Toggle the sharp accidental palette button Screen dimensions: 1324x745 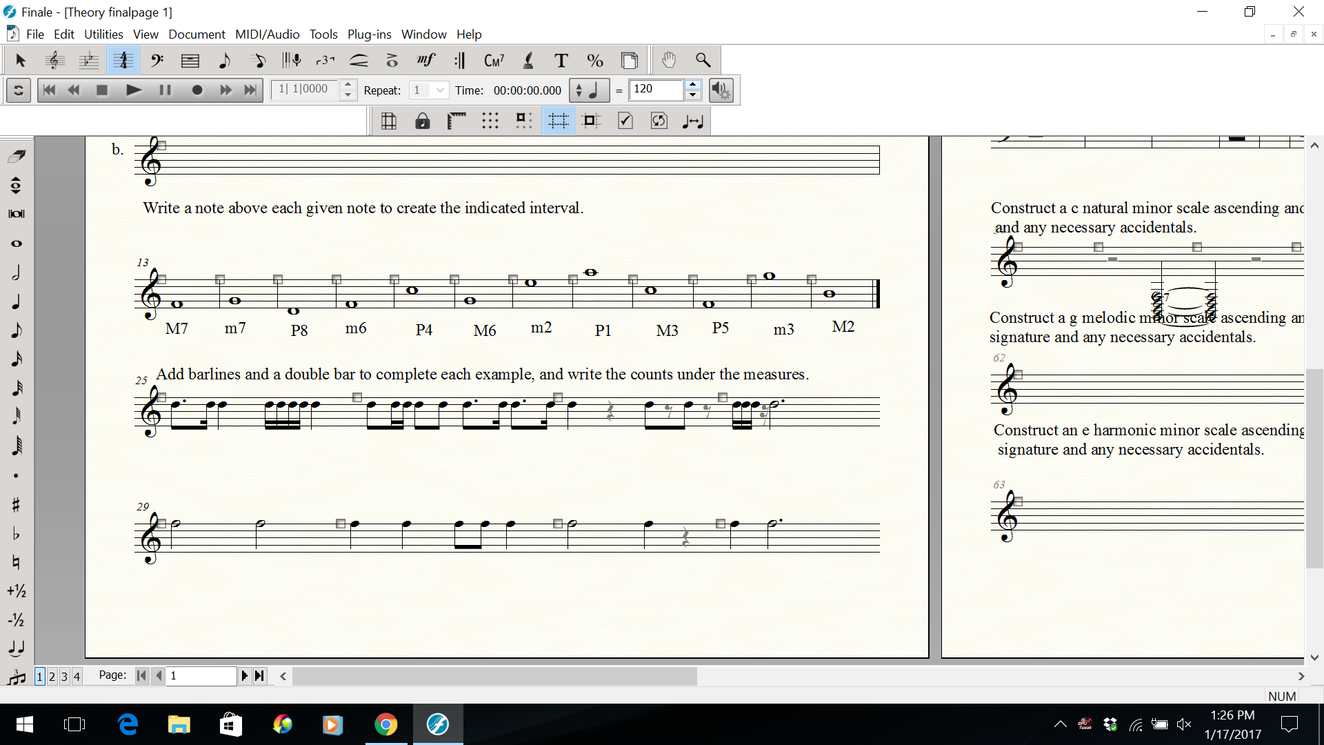(x=17, y=505)
